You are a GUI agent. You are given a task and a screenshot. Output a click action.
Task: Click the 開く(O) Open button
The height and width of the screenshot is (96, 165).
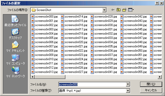click(x=151, y=84)
